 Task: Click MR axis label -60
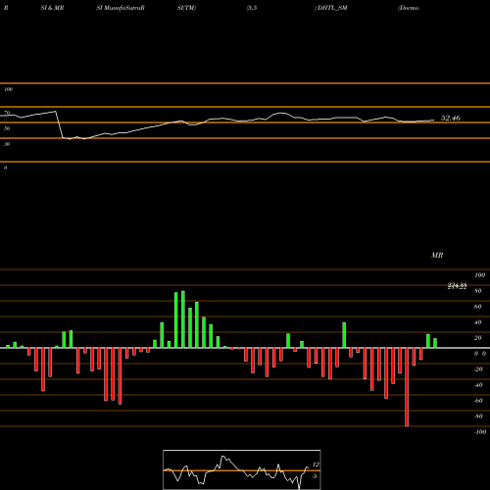click(x=478, y=401)
